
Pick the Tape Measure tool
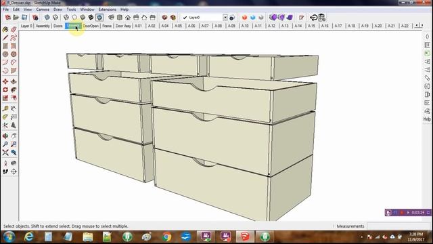point(5,108)
